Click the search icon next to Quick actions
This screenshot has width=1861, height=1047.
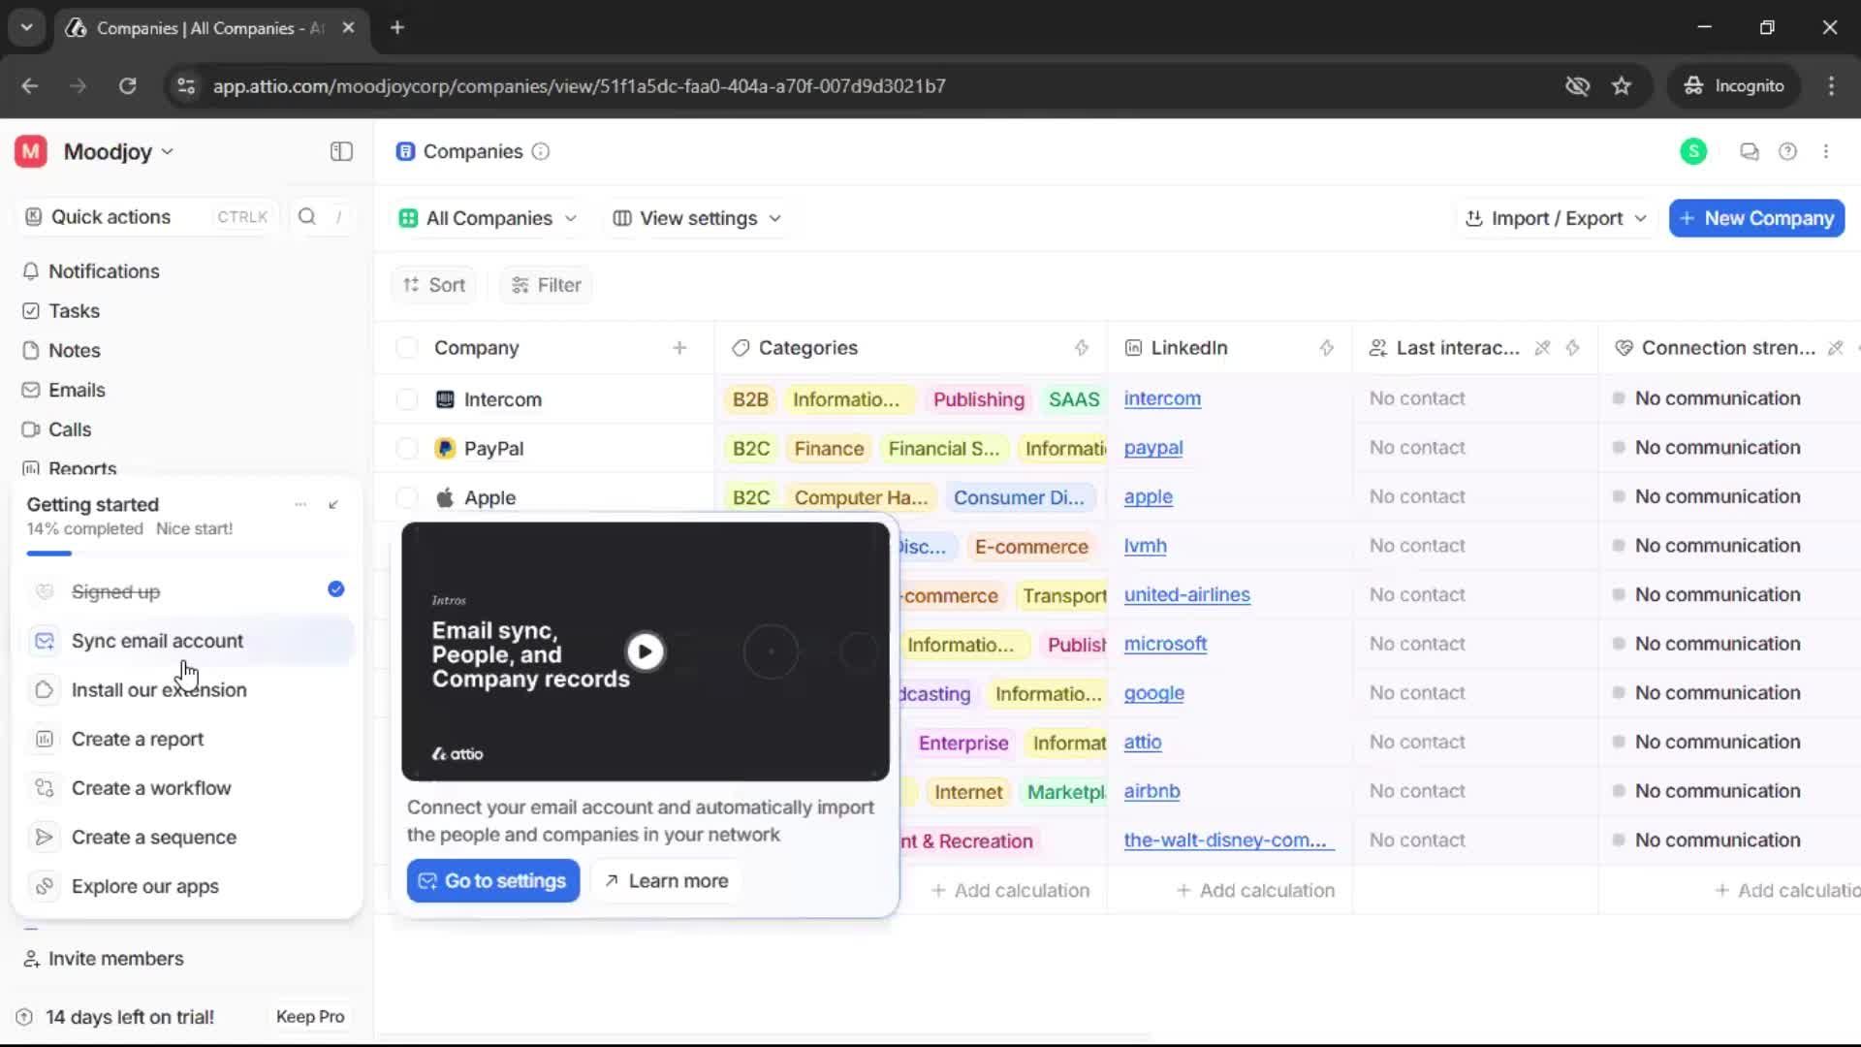click(306, 217)
